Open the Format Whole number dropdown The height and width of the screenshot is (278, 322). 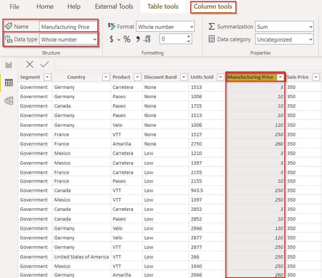tap(165, 27)
